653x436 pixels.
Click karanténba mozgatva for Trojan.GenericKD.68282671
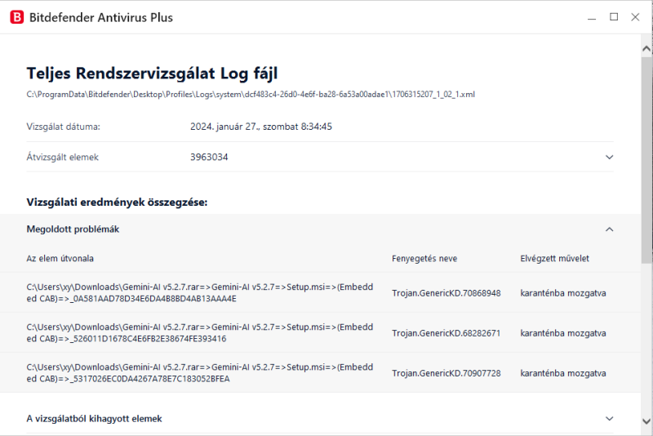[x=563, y=333]
